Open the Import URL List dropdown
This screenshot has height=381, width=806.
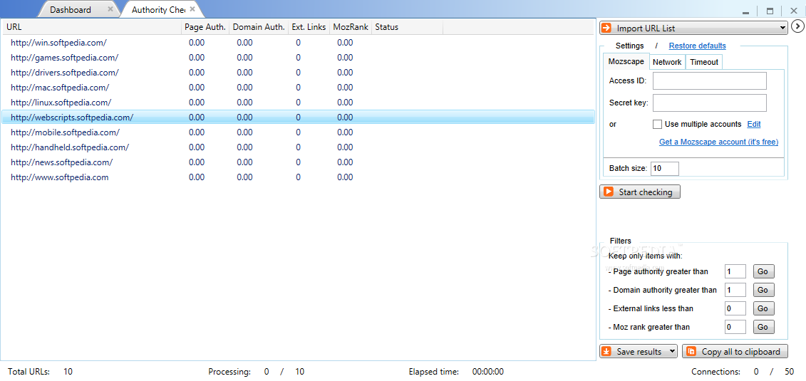pos(783,28)
